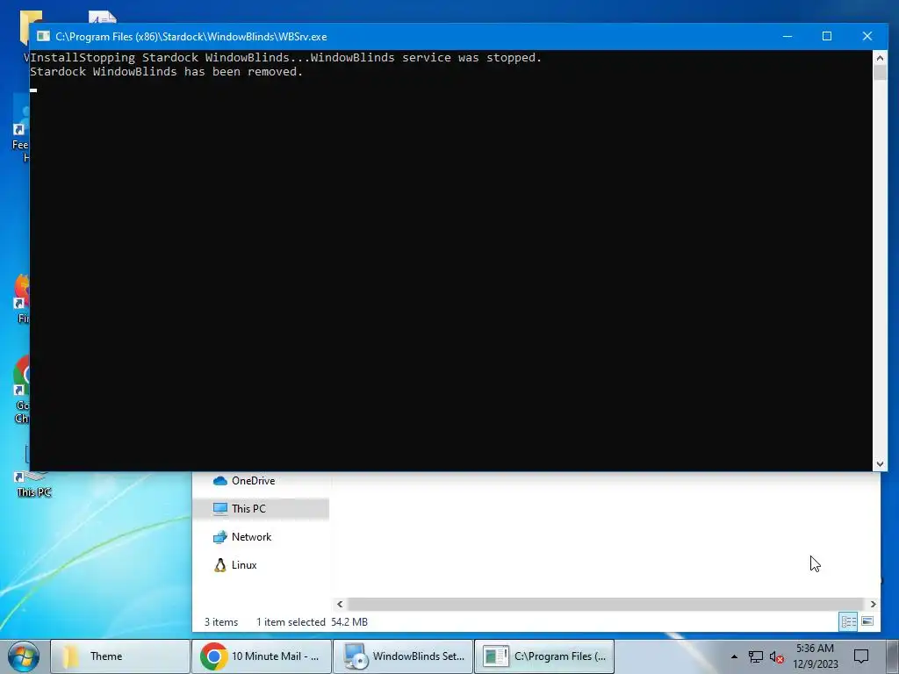Click the OneDrive cloud icon in Explorer
Image resolution: width=899 pixels, height=674 pixels.
[x=219, y=481]
